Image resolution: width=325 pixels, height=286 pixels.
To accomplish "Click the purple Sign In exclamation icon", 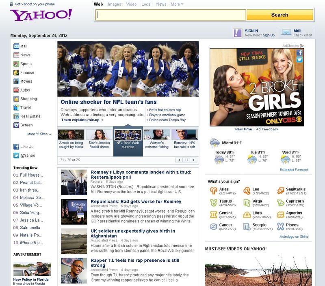I will point(238,33).
